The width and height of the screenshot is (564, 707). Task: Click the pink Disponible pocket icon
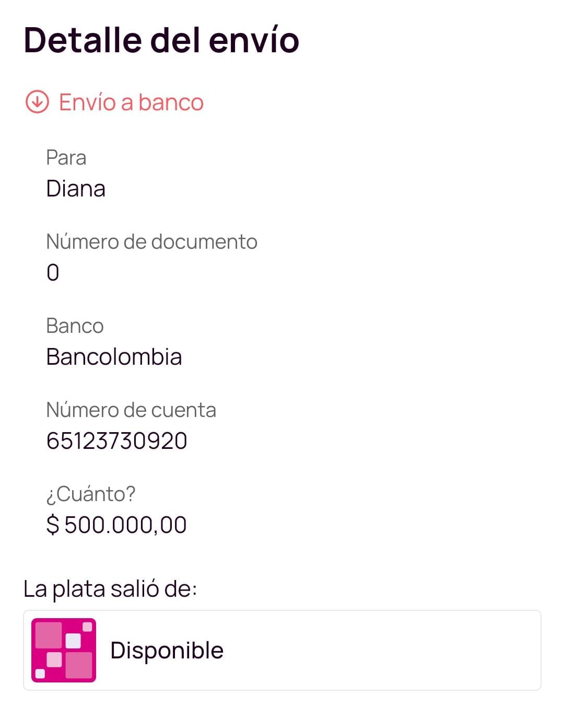pos(64,650)
